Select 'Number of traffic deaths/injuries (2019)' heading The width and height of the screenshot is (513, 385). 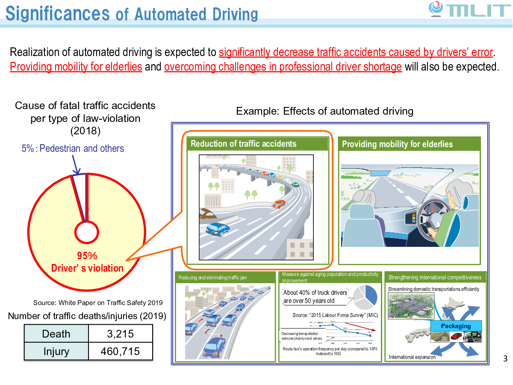point(87,317)
